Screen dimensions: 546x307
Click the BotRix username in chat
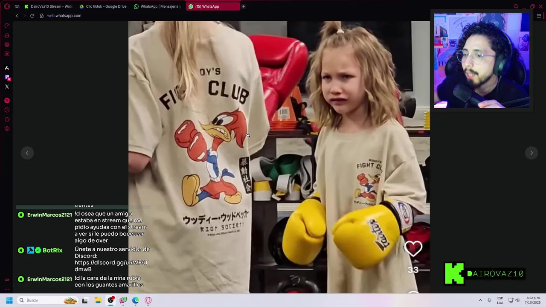point(52,250)
